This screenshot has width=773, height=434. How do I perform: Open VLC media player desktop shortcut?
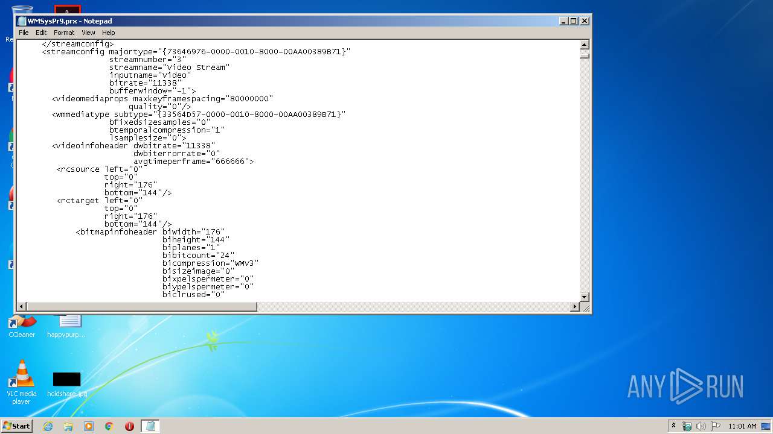(x=22, y=382)
